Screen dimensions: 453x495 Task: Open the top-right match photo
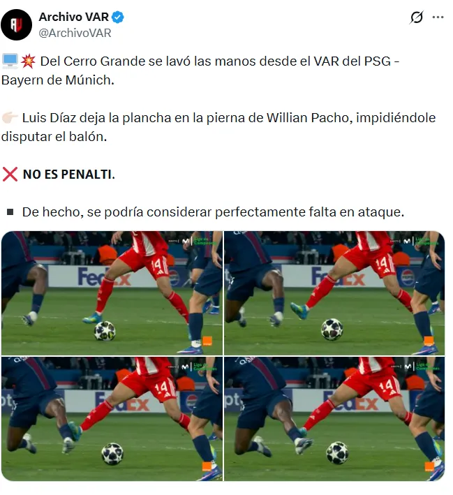coord(334,293)
